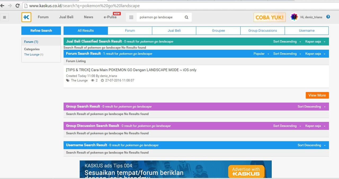Open help question mark icon
339x179 pixels.
(328, 17)
